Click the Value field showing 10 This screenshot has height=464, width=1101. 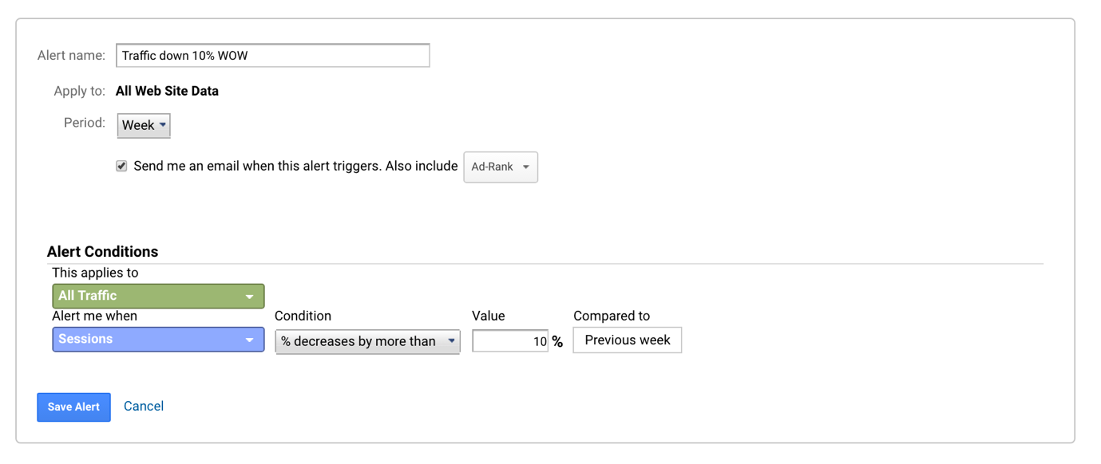[x=510, y=341]
